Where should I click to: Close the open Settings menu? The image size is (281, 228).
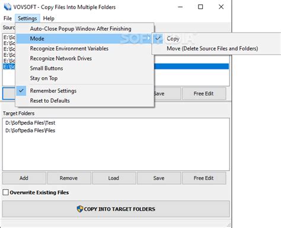(x=27, y=18)
